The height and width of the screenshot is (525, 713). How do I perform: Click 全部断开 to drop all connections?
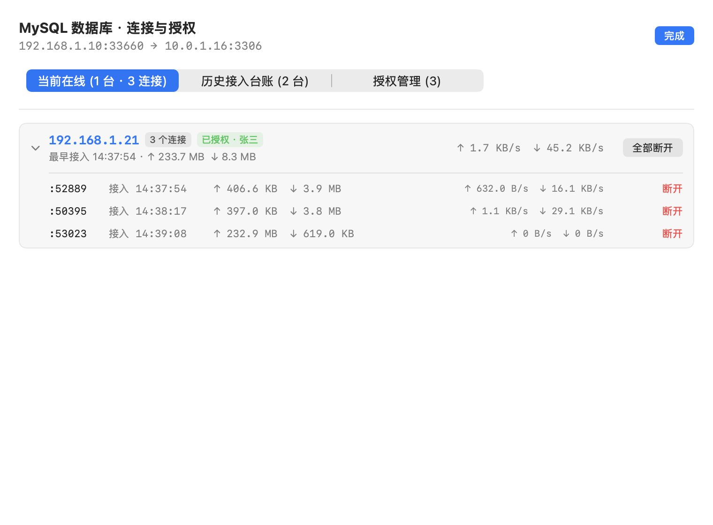point(652,148)
